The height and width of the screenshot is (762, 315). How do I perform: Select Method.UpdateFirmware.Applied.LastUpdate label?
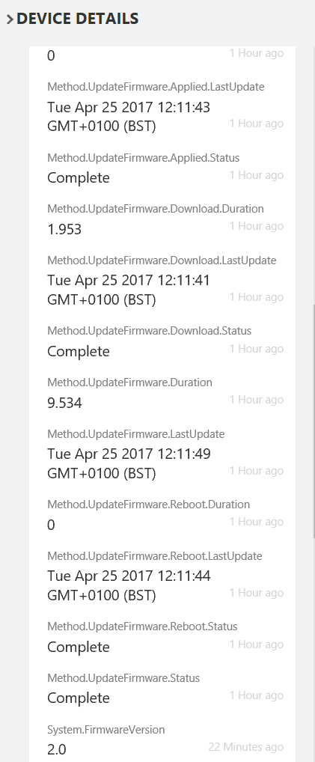156,87
